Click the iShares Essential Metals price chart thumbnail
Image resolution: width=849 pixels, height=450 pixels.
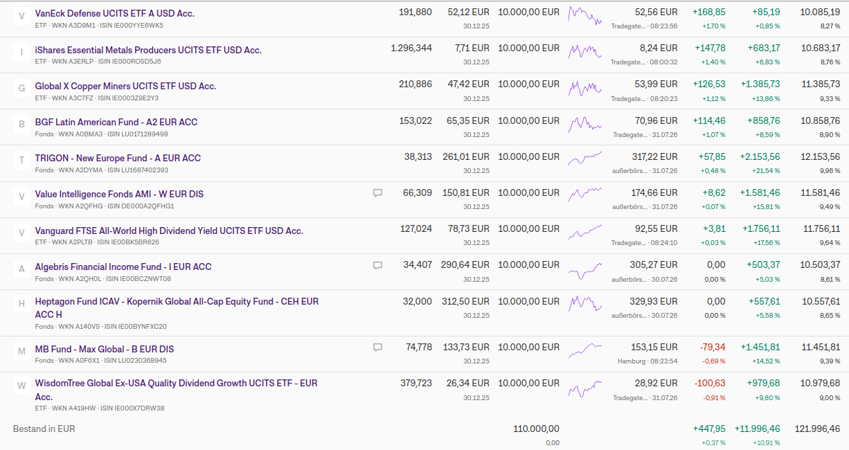(x=585, y=51)
